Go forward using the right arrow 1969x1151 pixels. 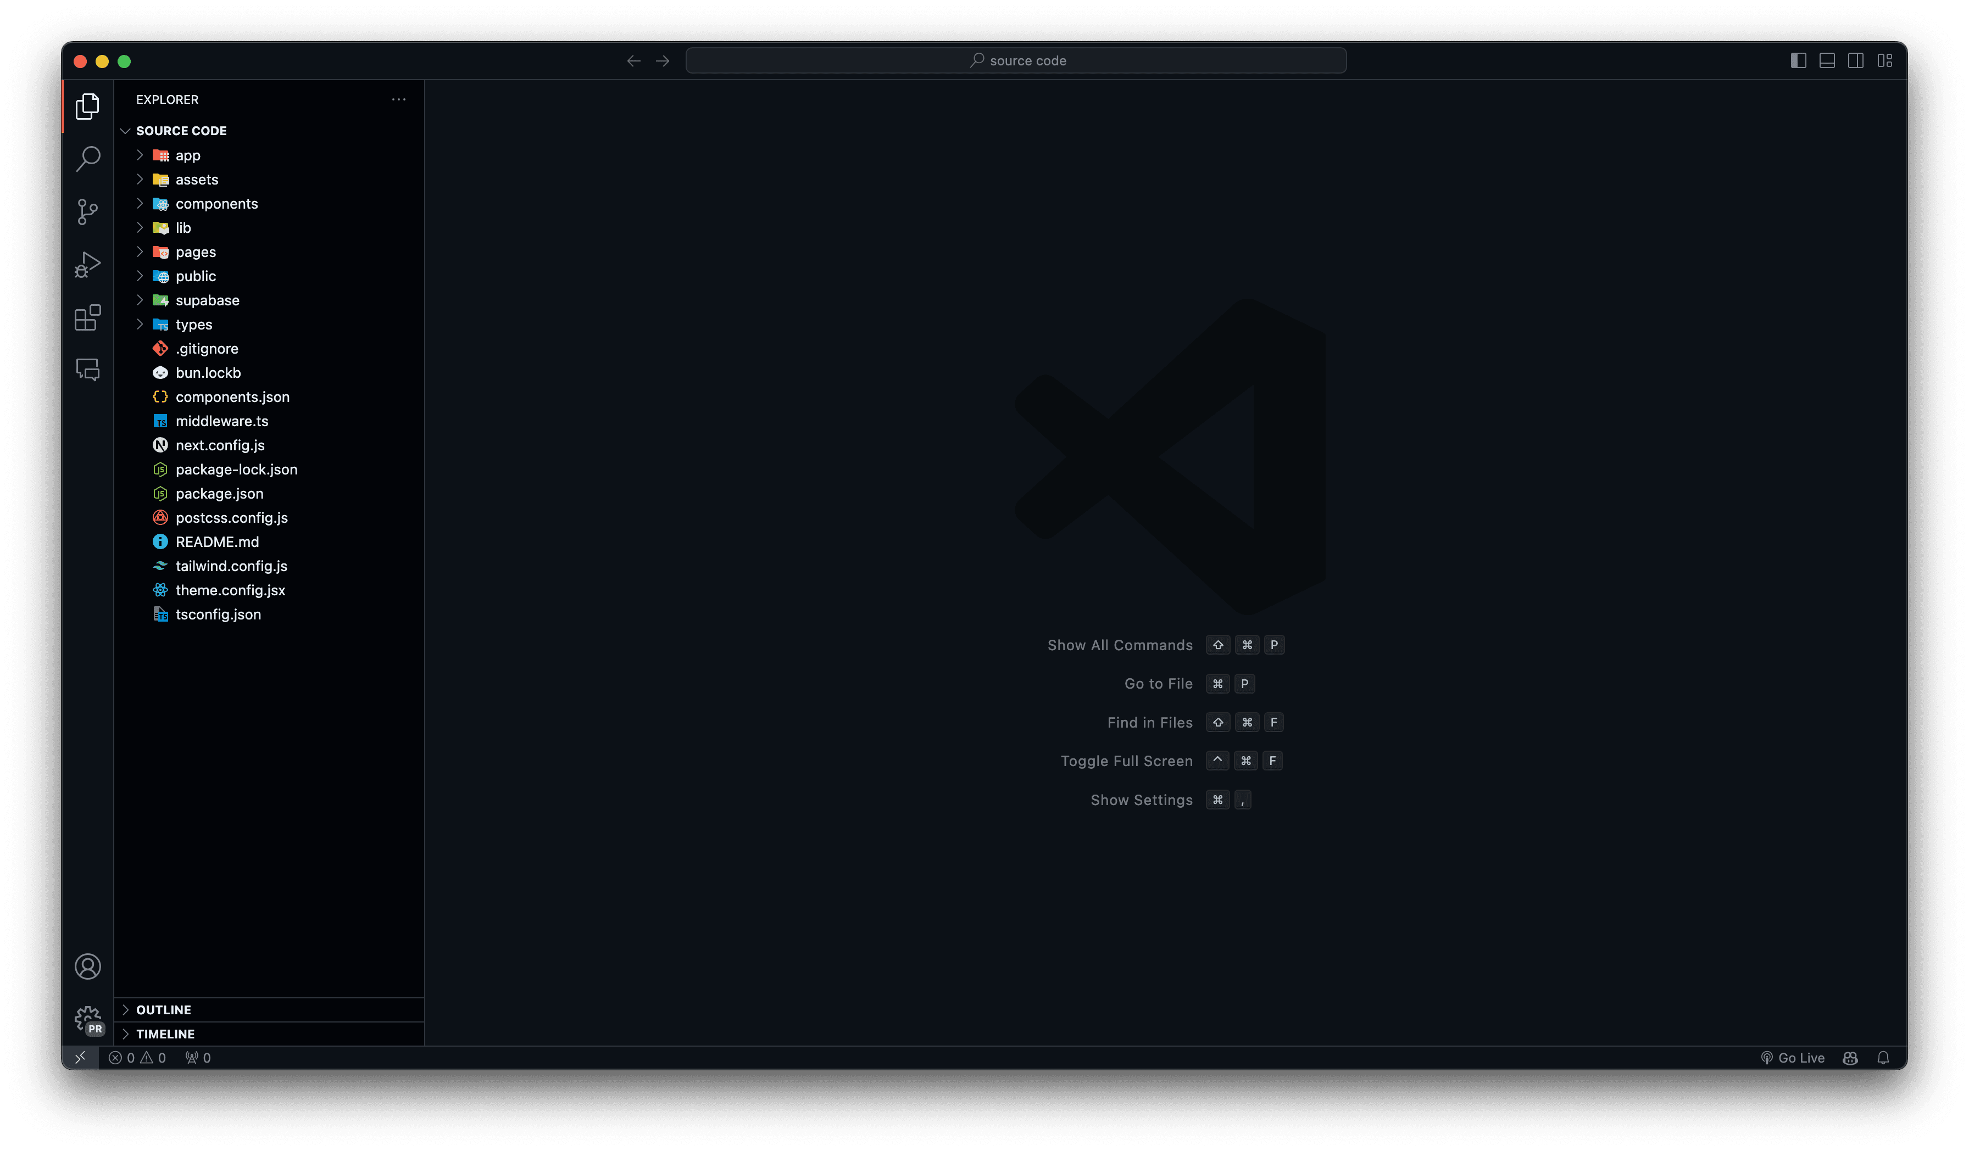[x=663, y=61]
